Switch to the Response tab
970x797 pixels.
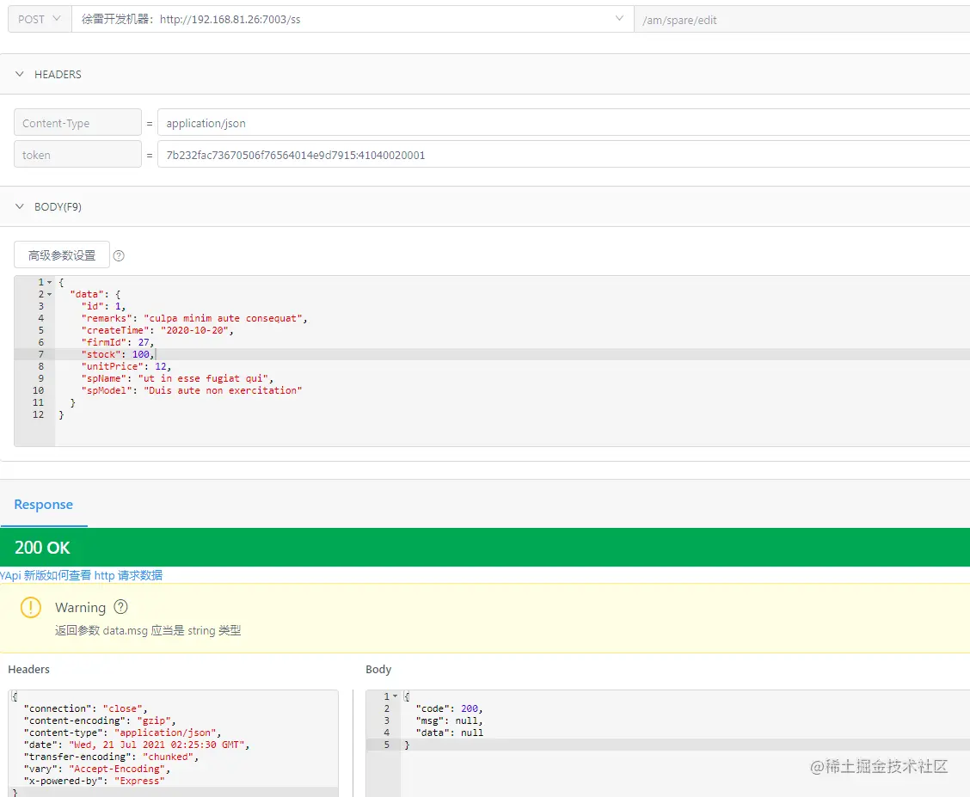point(43,505)
